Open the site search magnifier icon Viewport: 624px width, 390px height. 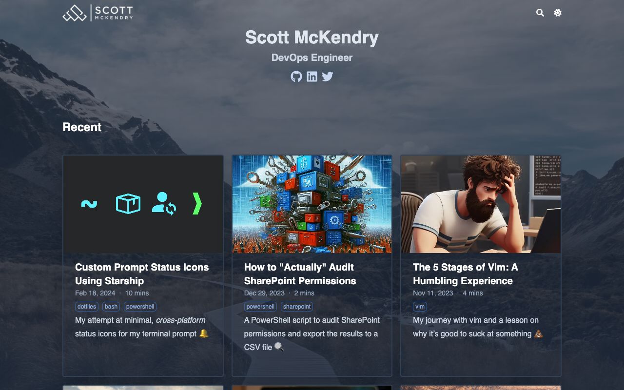[540, 13]
